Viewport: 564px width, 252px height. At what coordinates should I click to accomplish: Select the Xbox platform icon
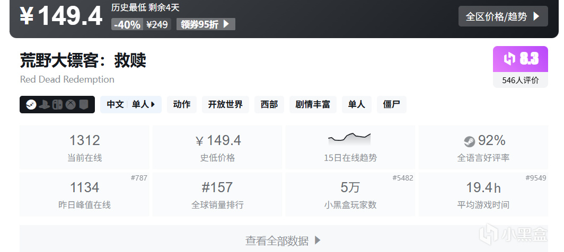tap(70, 105)
